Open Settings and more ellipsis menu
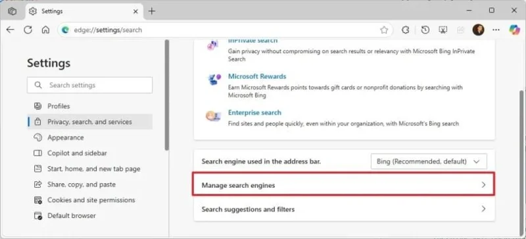The image size is (526, 239). point(496,30)
